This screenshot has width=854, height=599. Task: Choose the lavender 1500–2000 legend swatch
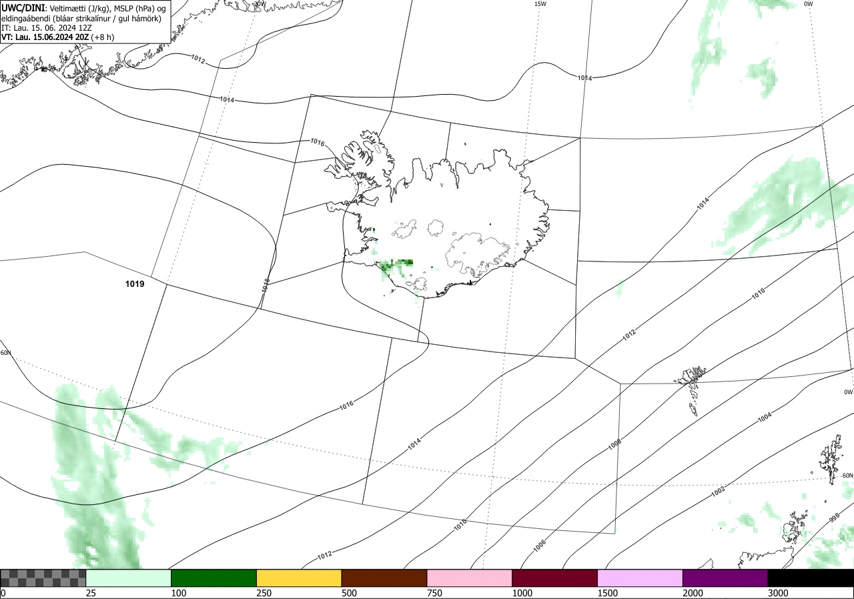pyautogui.click(x=640, y=578)
